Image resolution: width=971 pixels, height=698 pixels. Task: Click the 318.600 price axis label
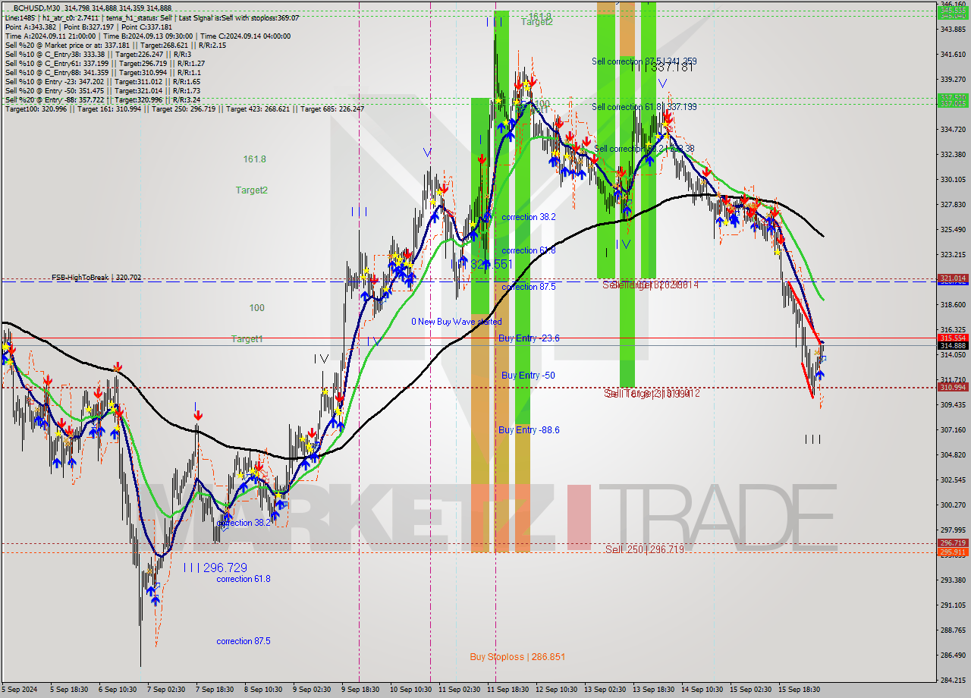[x=953, y=305]
